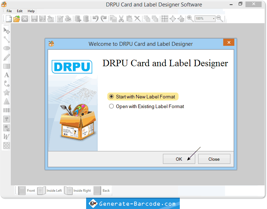
Task: Select the triangle shape tool
Action: (x=7, y=101)
